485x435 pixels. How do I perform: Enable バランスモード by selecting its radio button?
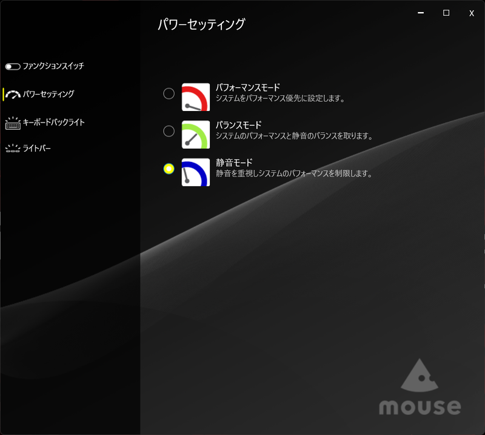[x=169, y=132]
